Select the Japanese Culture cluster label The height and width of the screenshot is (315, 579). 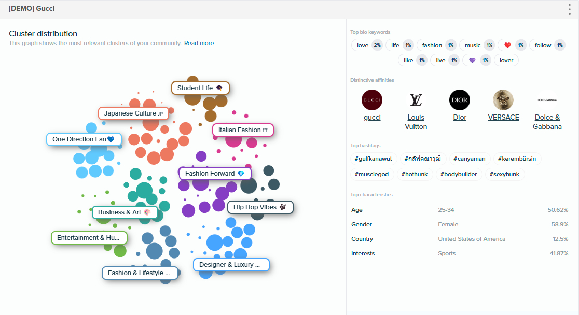pyautogui.click(x=133, y=113)
